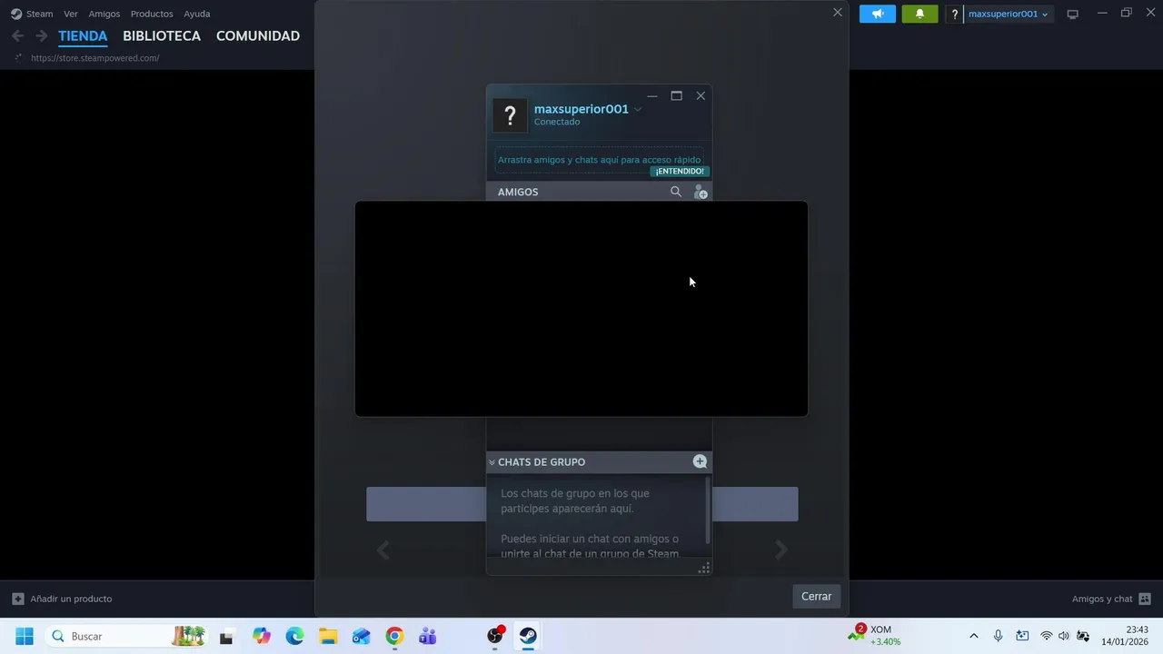Click the plus icon beside Añadir un producto
This screenshot has width=1163, height=654.
tap(17, 599)
